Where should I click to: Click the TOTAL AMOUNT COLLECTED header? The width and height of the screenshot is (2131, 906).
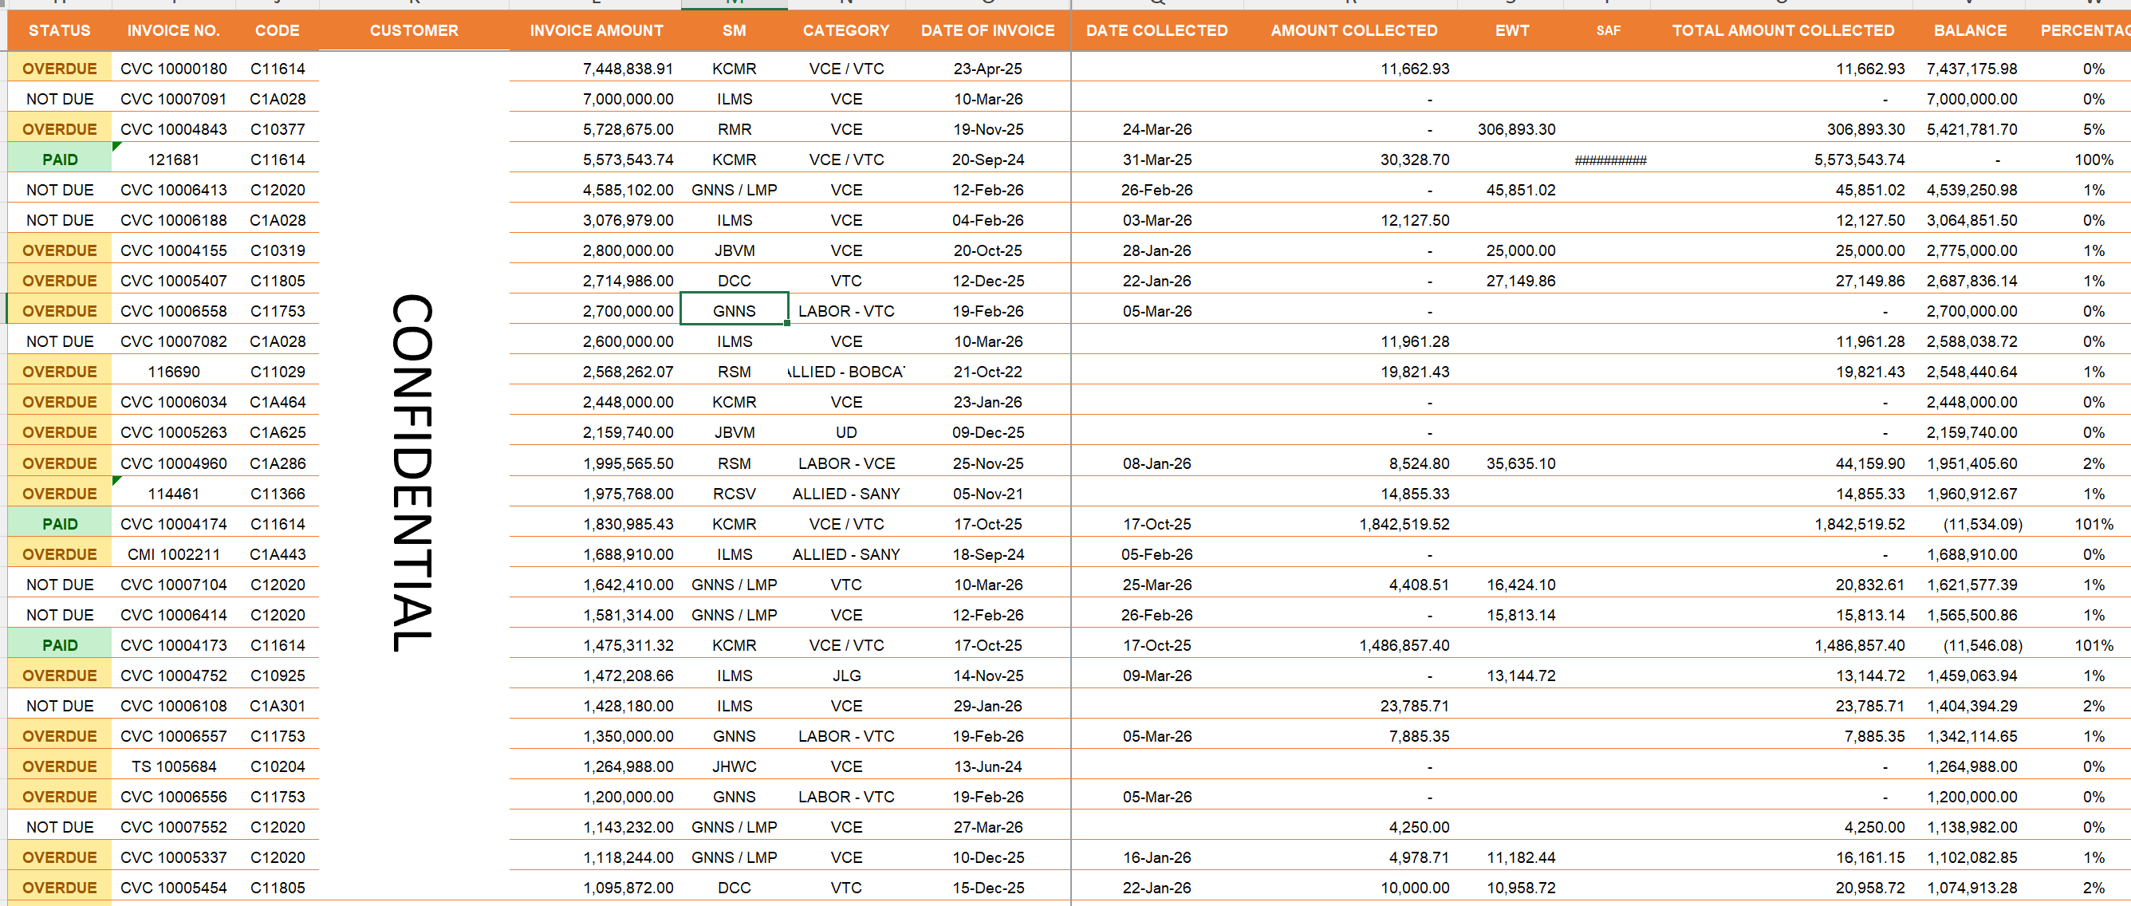click(x=1782, y=30)
